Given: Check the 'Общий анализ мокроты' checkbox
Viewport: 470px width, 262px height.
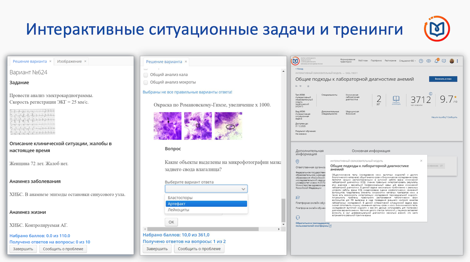Looking at the screenshot, I should 146,82.
